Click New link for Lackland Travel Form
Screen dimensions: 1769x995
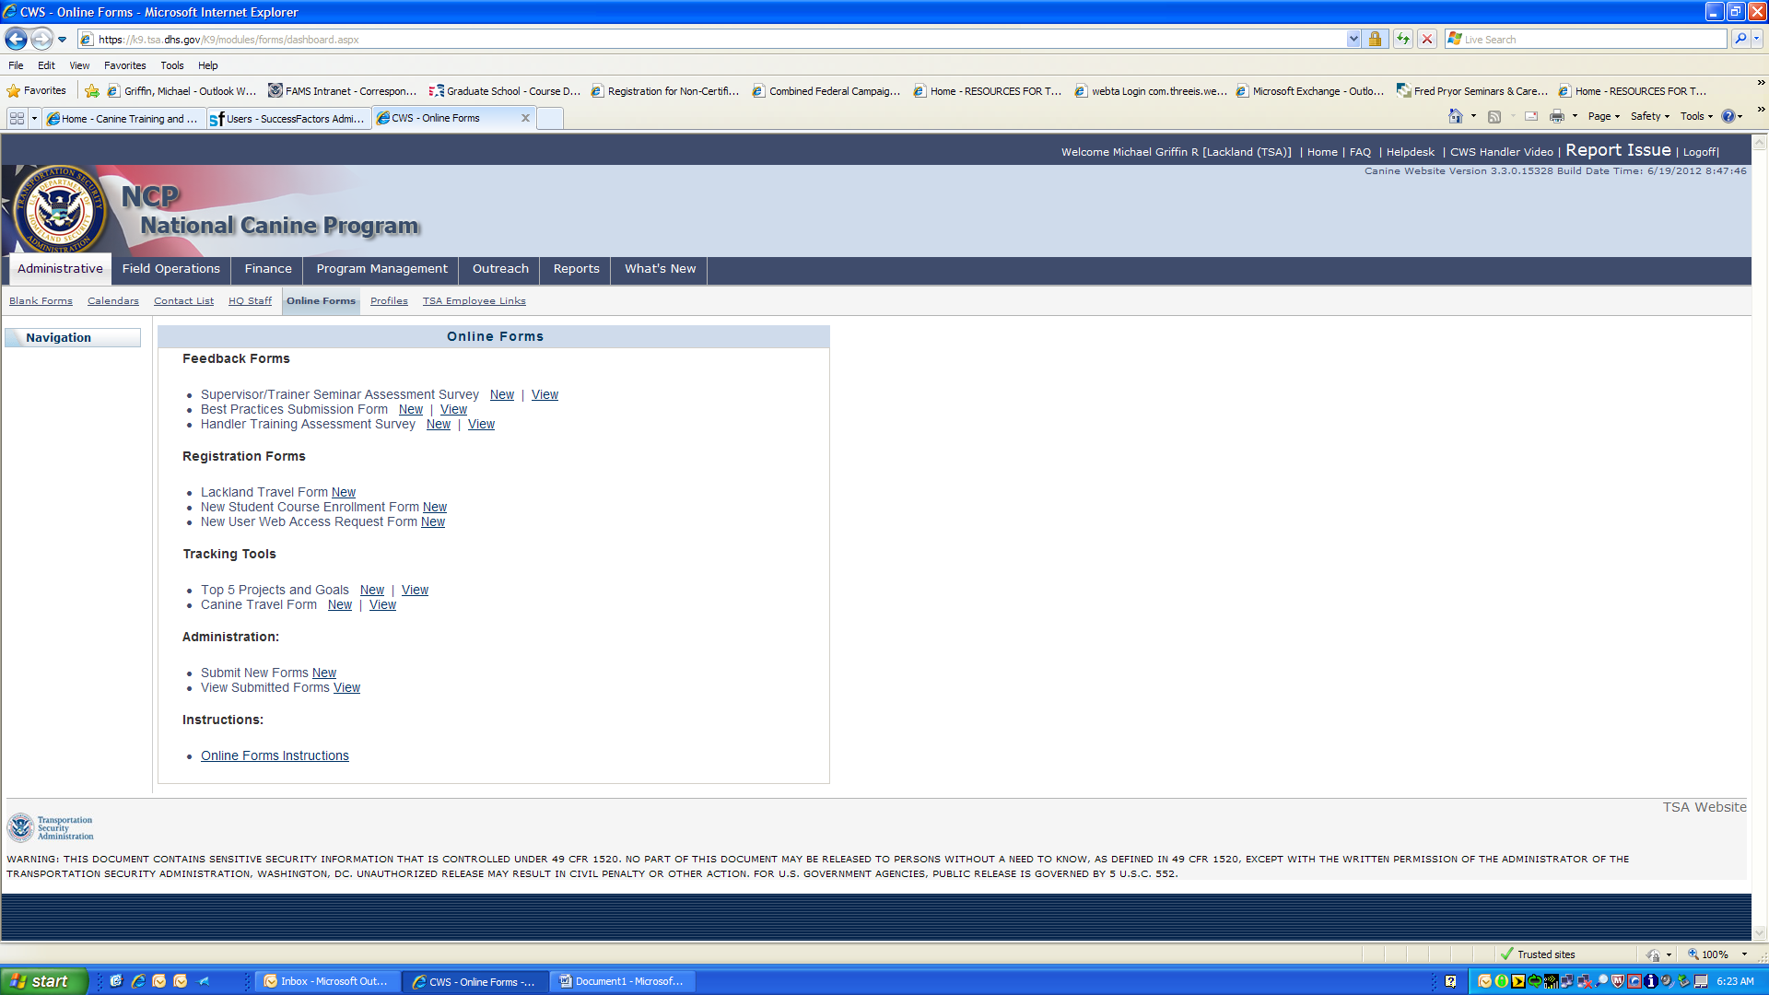[344, 493]
